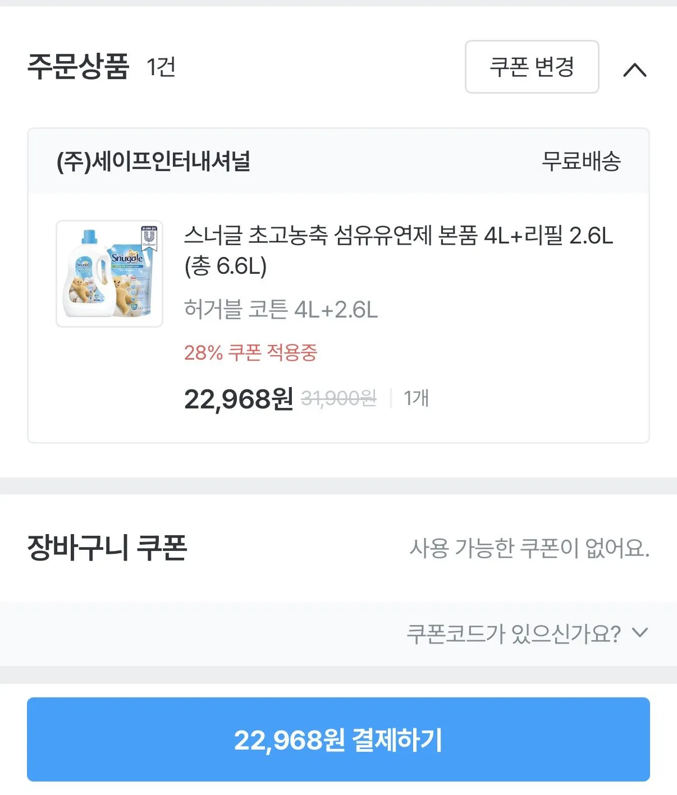677x795 pixels.
Task: Select the 허거블 코튼 4L+2.6L option text
Action: tap(281, 310)
